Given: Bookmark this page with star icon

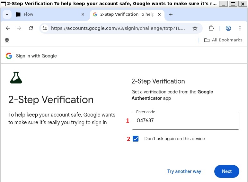Looking at the screenshot, I should coord(195,28).
